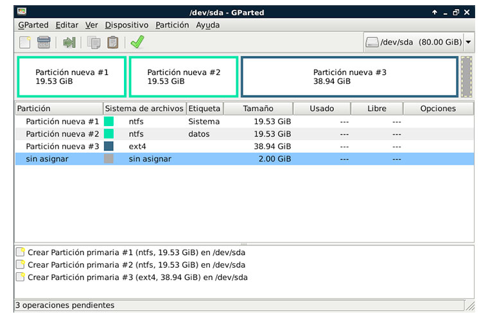Select the unallocated striped block in disk map
This screenshot has width=488, height=319.
(x=467, y=77)
